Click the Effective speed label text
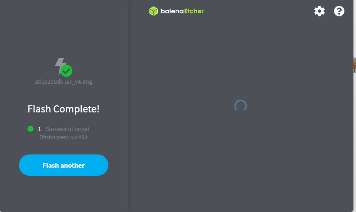 tap(54, 137)
